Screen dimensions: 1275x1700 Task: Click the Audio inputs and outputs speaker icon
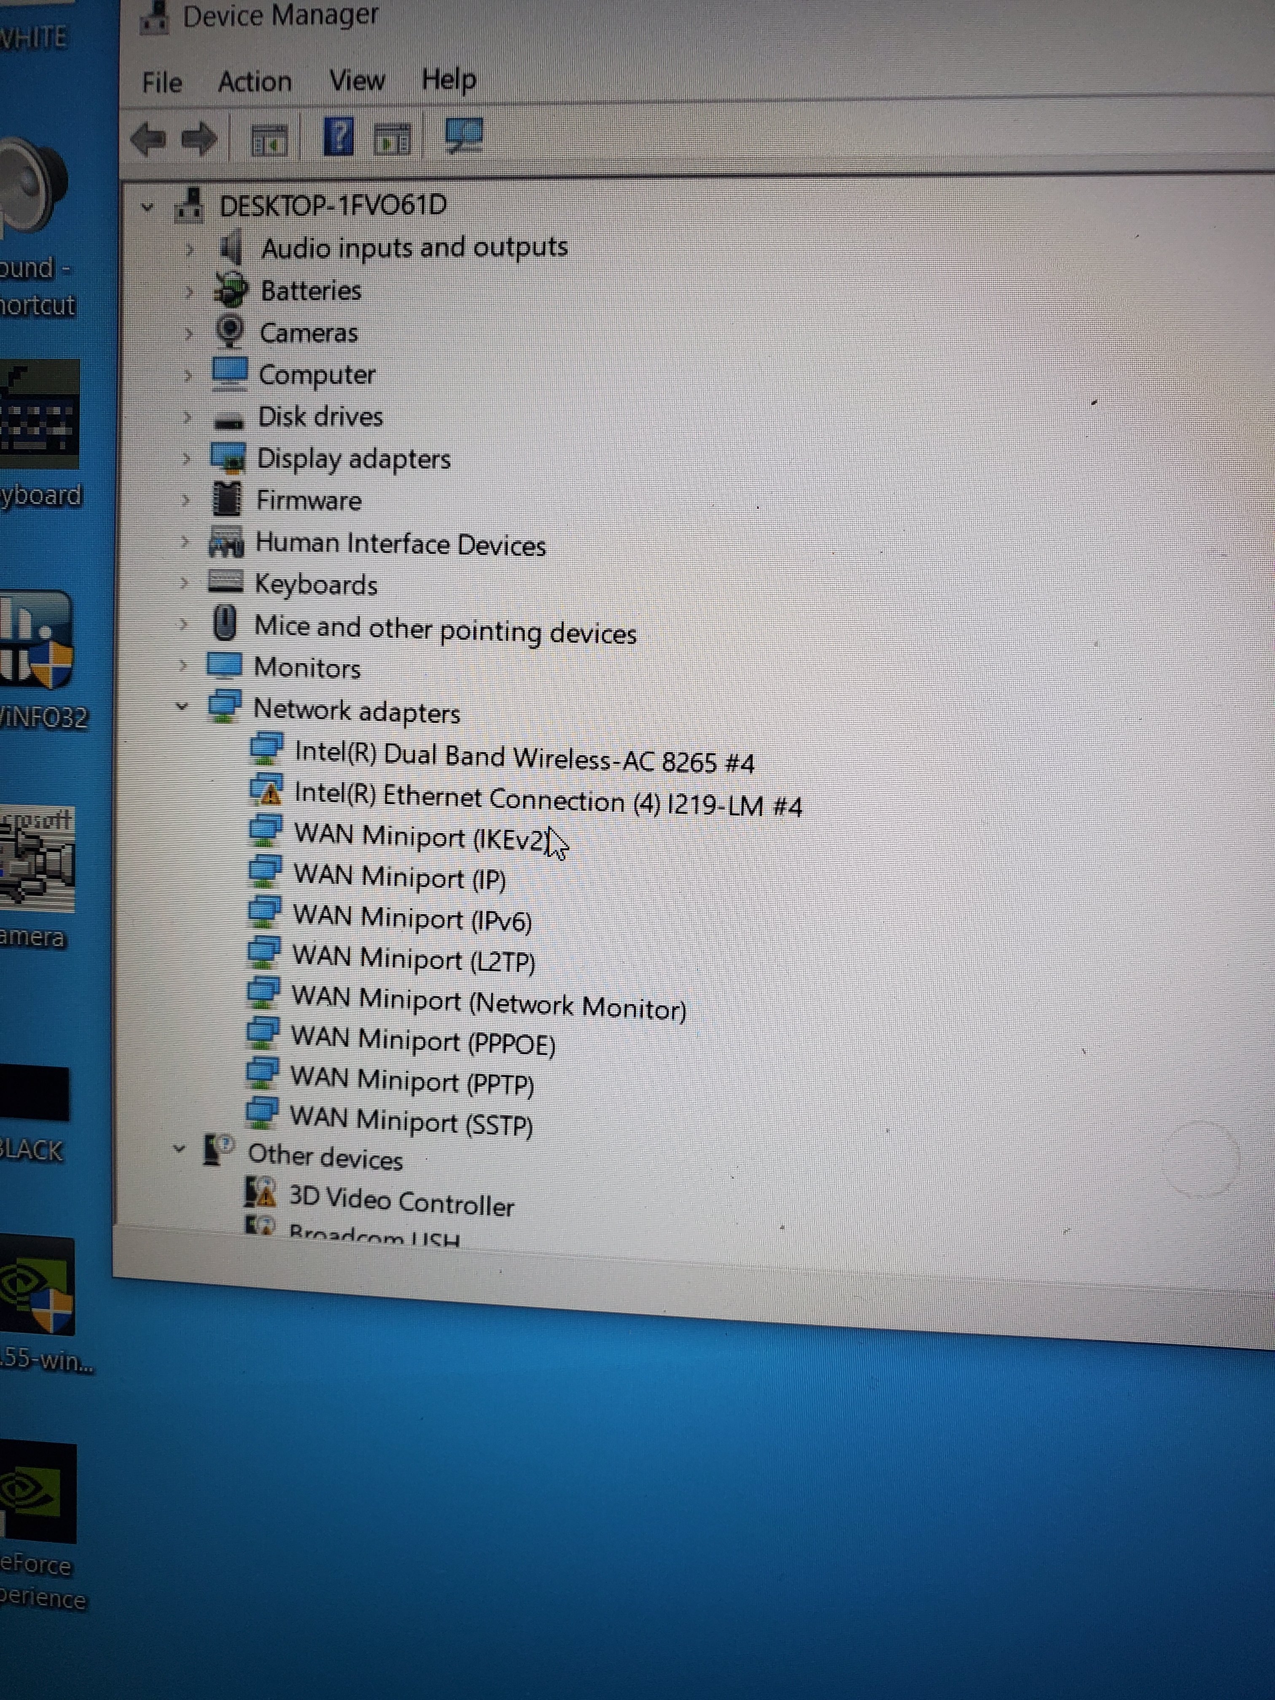(231, 247)
